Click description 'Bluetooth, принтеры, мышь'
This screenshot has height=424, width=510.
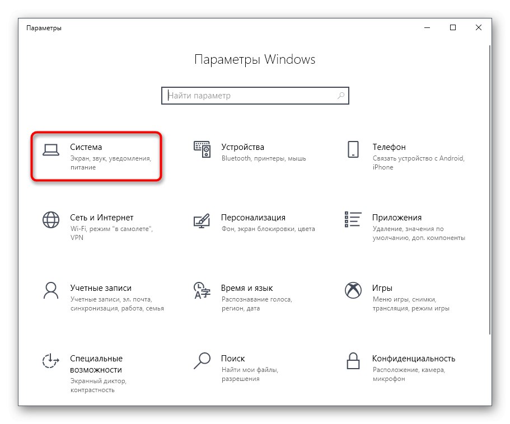[x=264, y=158]
